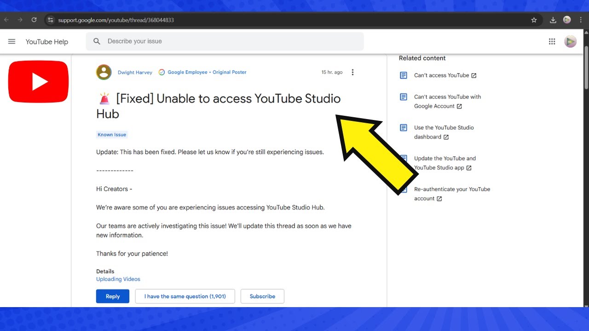Subscribe to this thread
589x331 pixels.
[262, 297]
